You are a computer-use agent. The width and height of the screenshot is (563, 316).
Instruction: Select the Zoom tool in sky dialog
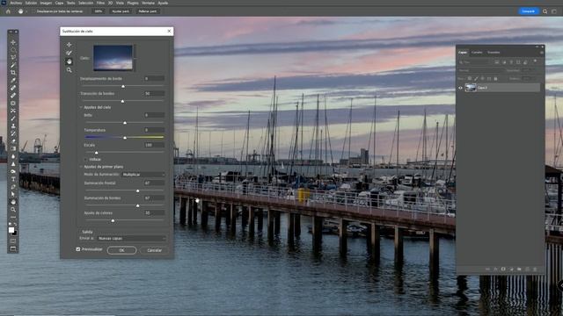coord(69,70)
